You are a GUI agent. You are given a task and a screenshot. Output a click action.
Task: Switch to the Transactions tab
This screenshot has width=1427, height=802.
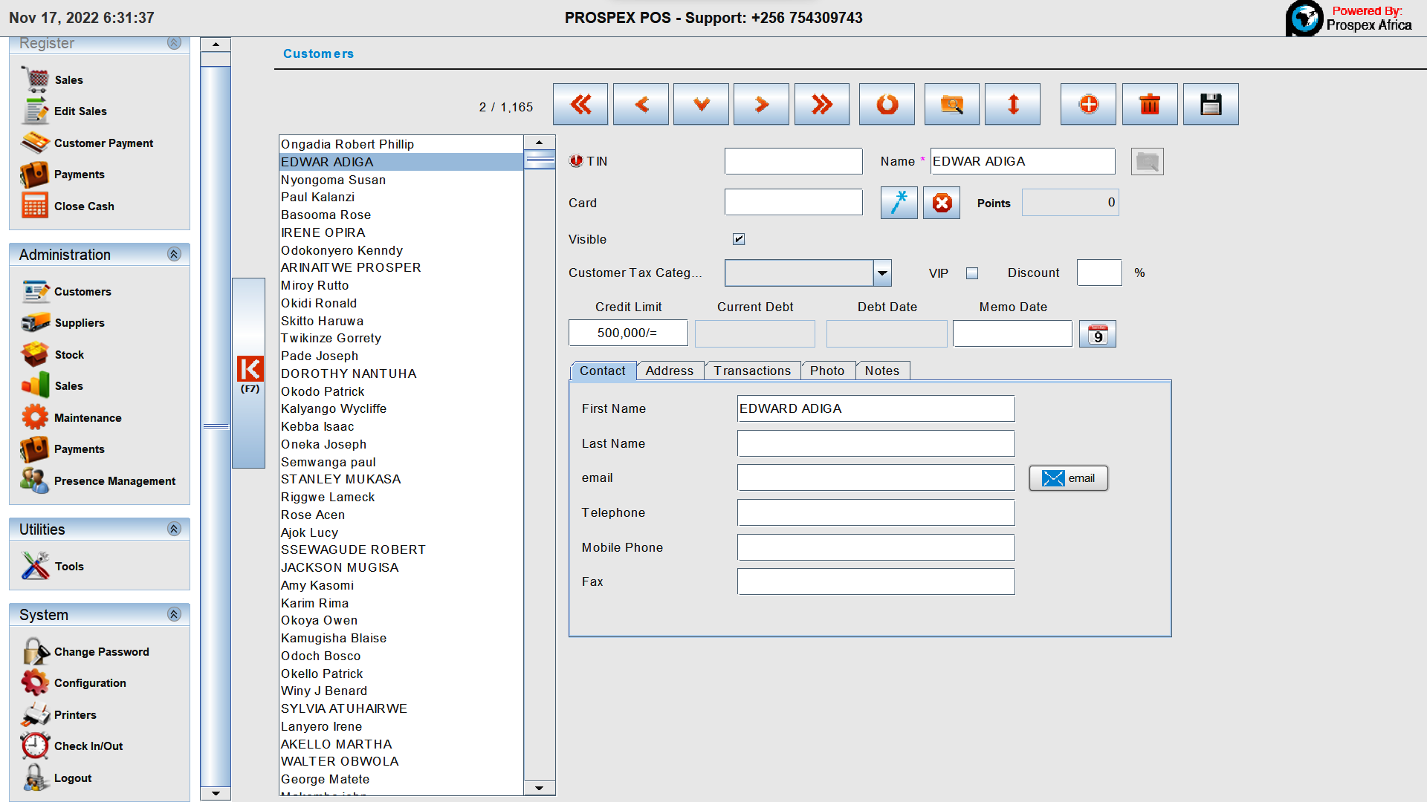(x=752, y=371)
